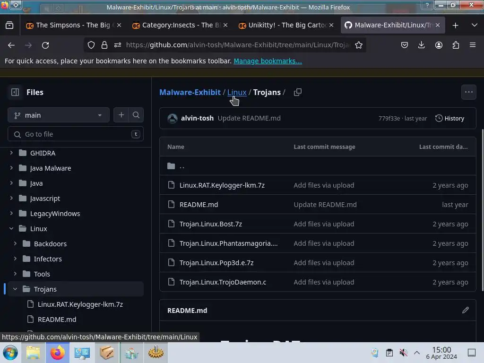
Task: Open Firefox hamburger application menu
Action: click(x=473, y=45)
